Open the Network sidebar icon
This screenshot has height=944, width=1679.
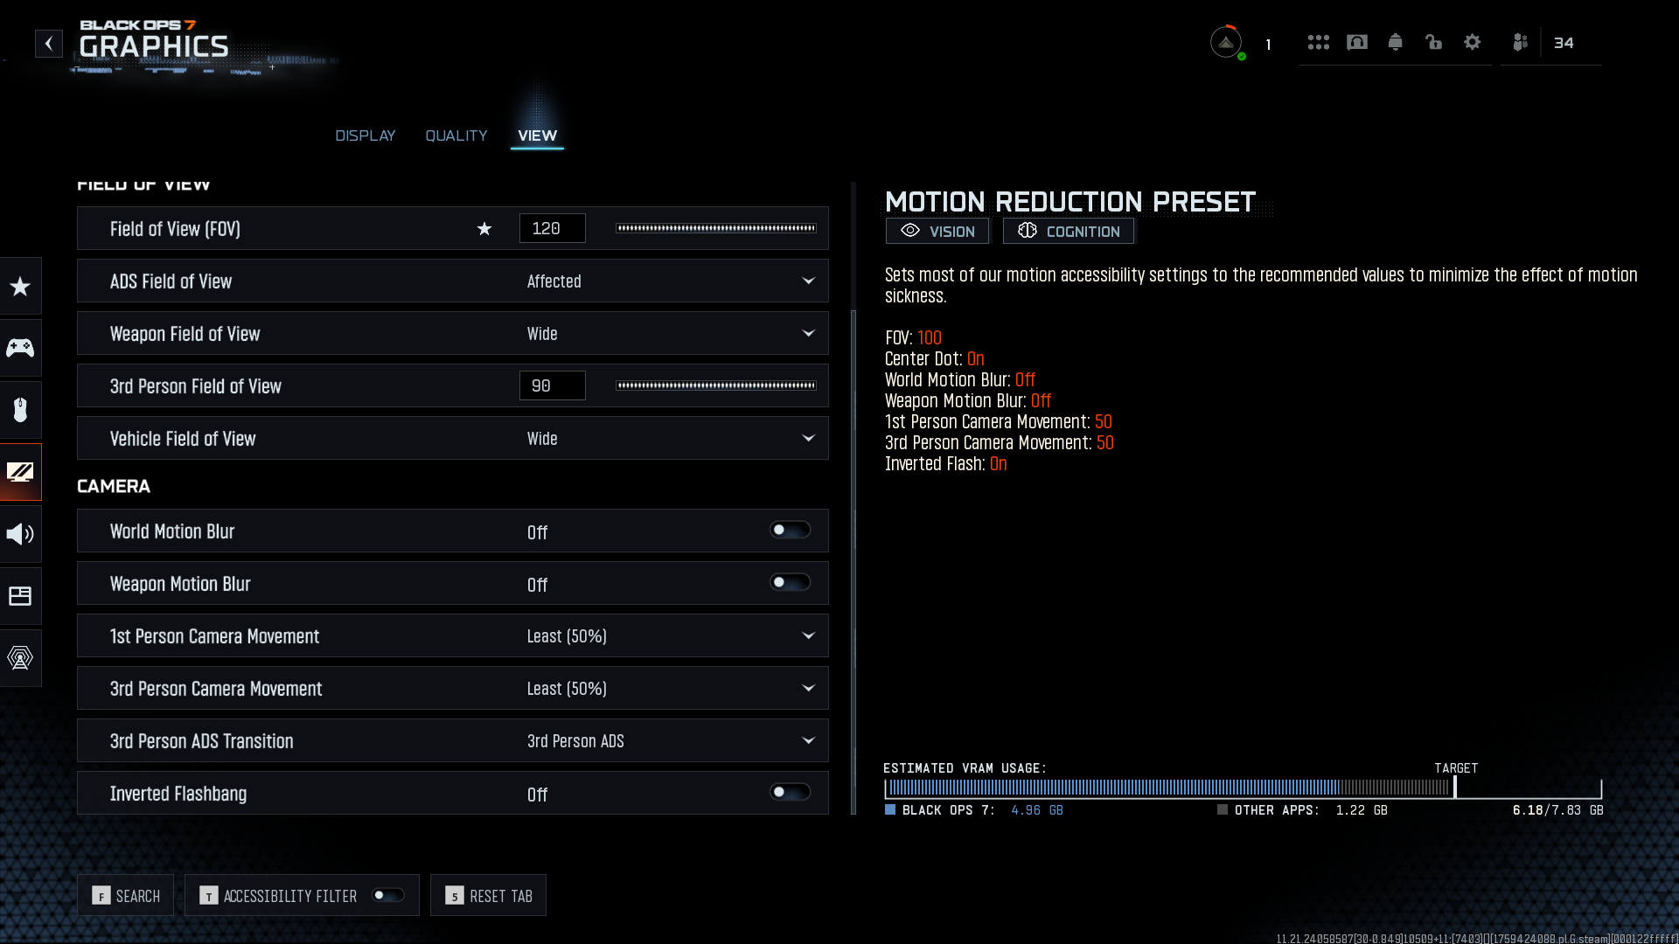click(20, 657)
